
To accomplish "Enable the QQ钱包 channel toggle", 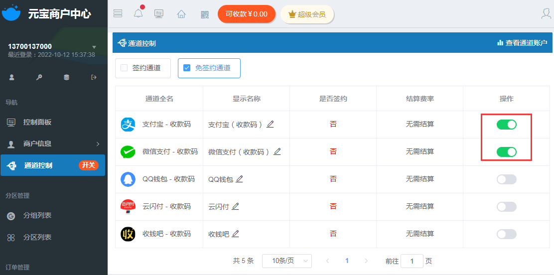I will coord(506,179).
